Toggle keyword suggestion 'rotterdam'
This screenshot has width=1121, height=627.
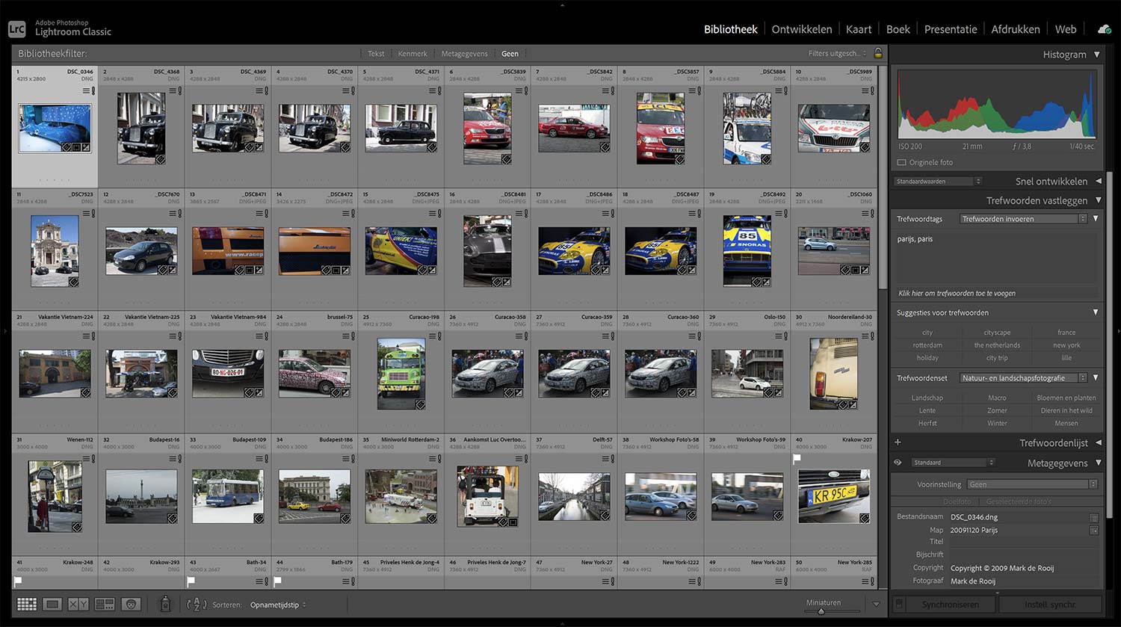pyautogui.click(x=927, y=345)
